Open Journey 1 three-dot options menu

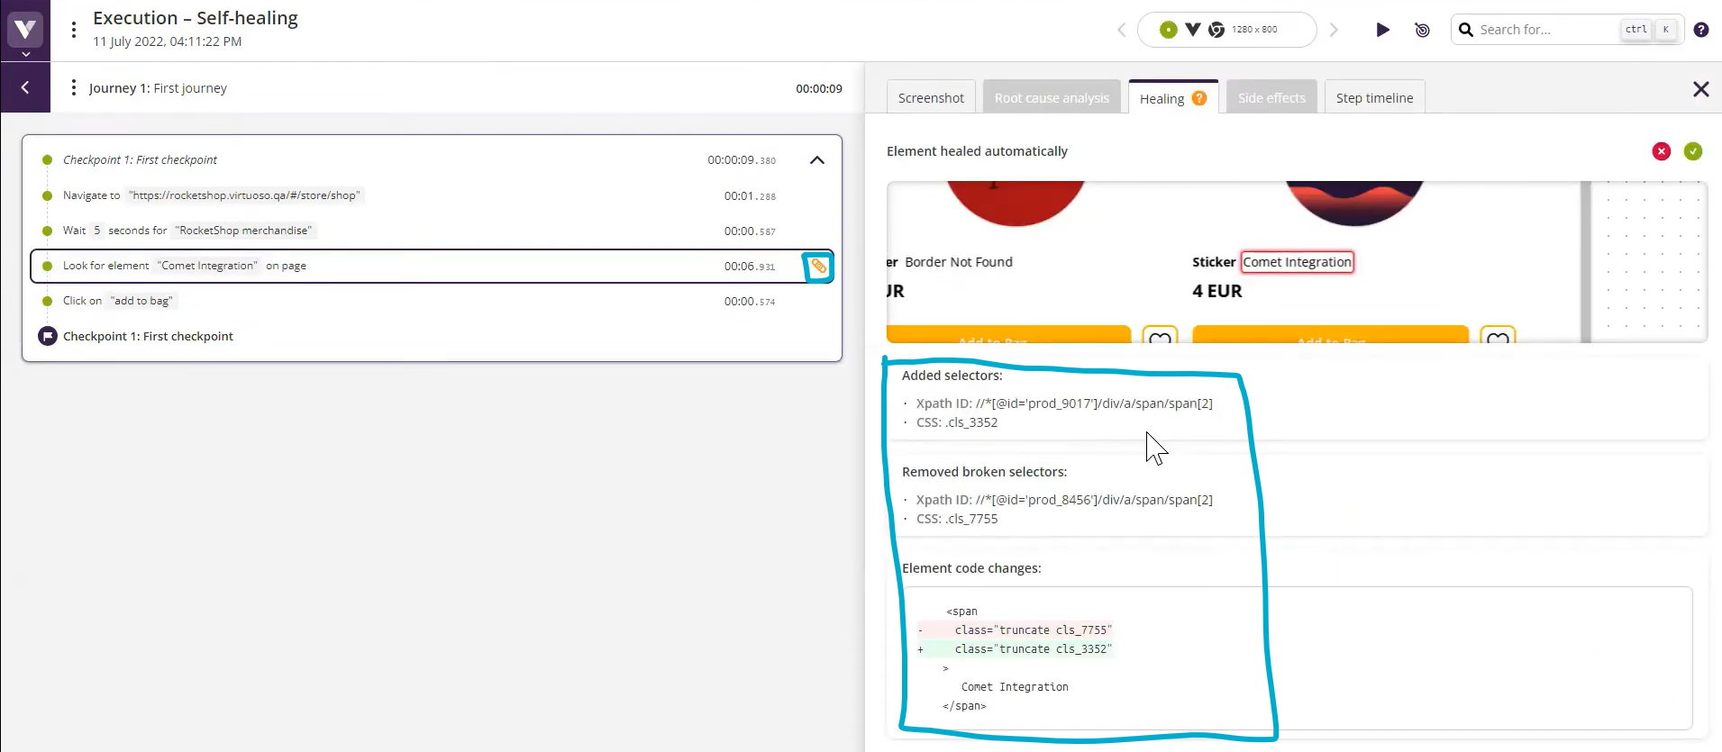73,88
